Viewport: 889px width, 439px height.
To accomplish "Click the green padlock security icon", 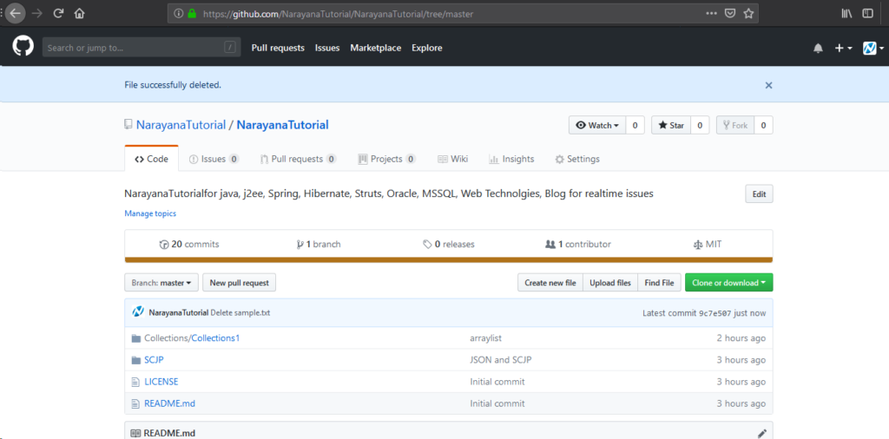I will [192, 14].
